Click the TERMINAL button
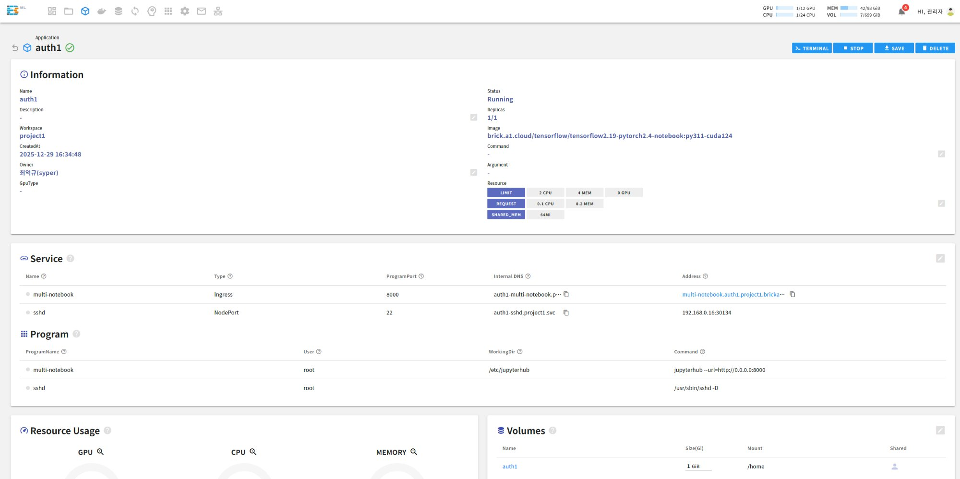This screenshot has height=479, width=960. coord(812,48)
